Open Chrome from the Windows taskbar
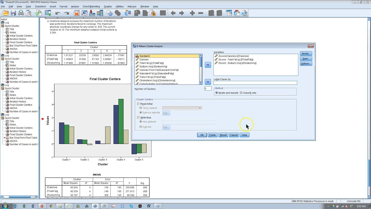The width and height of the screenshot is (371, 209). click(51, 206)
